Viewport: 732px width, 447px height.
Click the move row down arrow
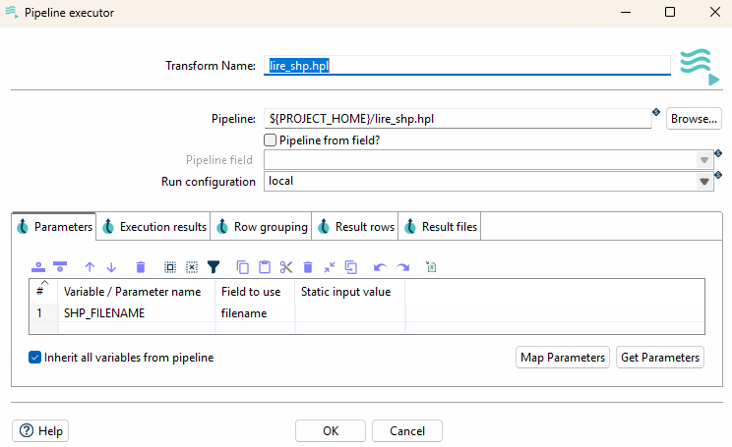111,266
